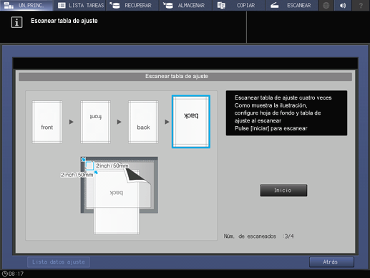Click the speaker sound icon
The image size is (370, 278).
343,5
